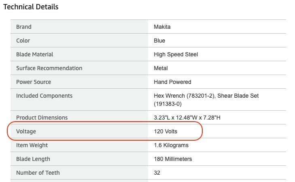Select the Included Components label
Image resolution: width=295 pixels, height=182 pixels.
coord(44,96)
